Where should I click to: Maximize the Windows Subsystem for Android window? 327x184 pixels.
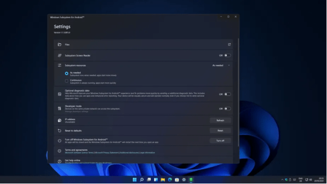228,17
